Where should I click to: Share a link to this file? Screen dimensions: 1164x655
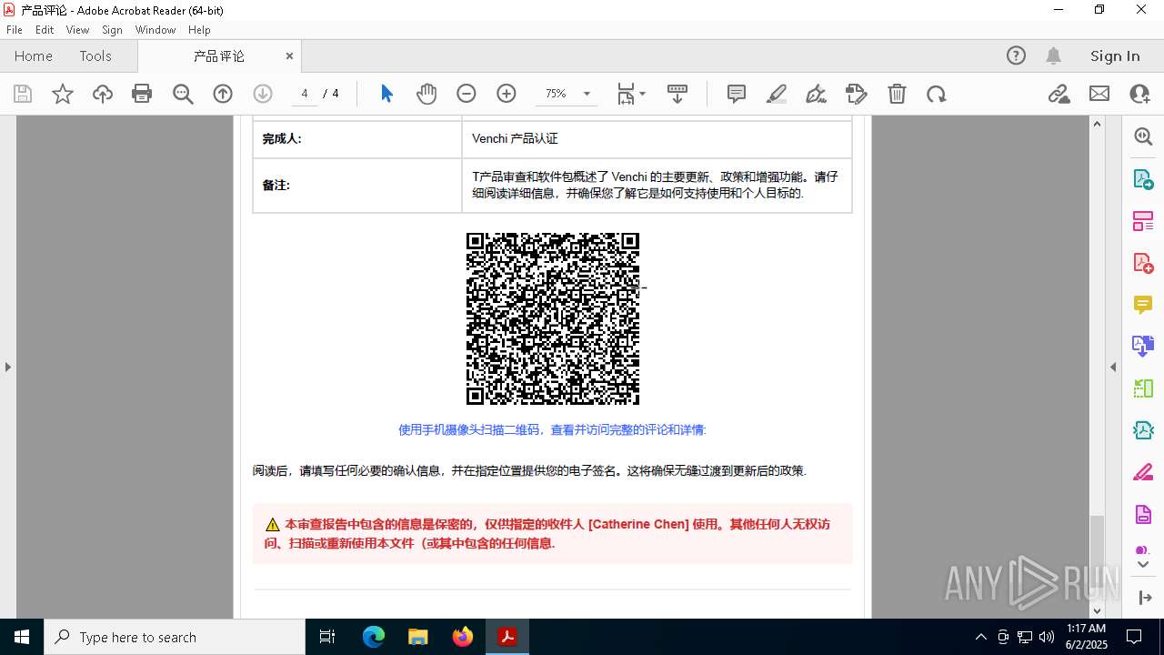[1059, 94]
